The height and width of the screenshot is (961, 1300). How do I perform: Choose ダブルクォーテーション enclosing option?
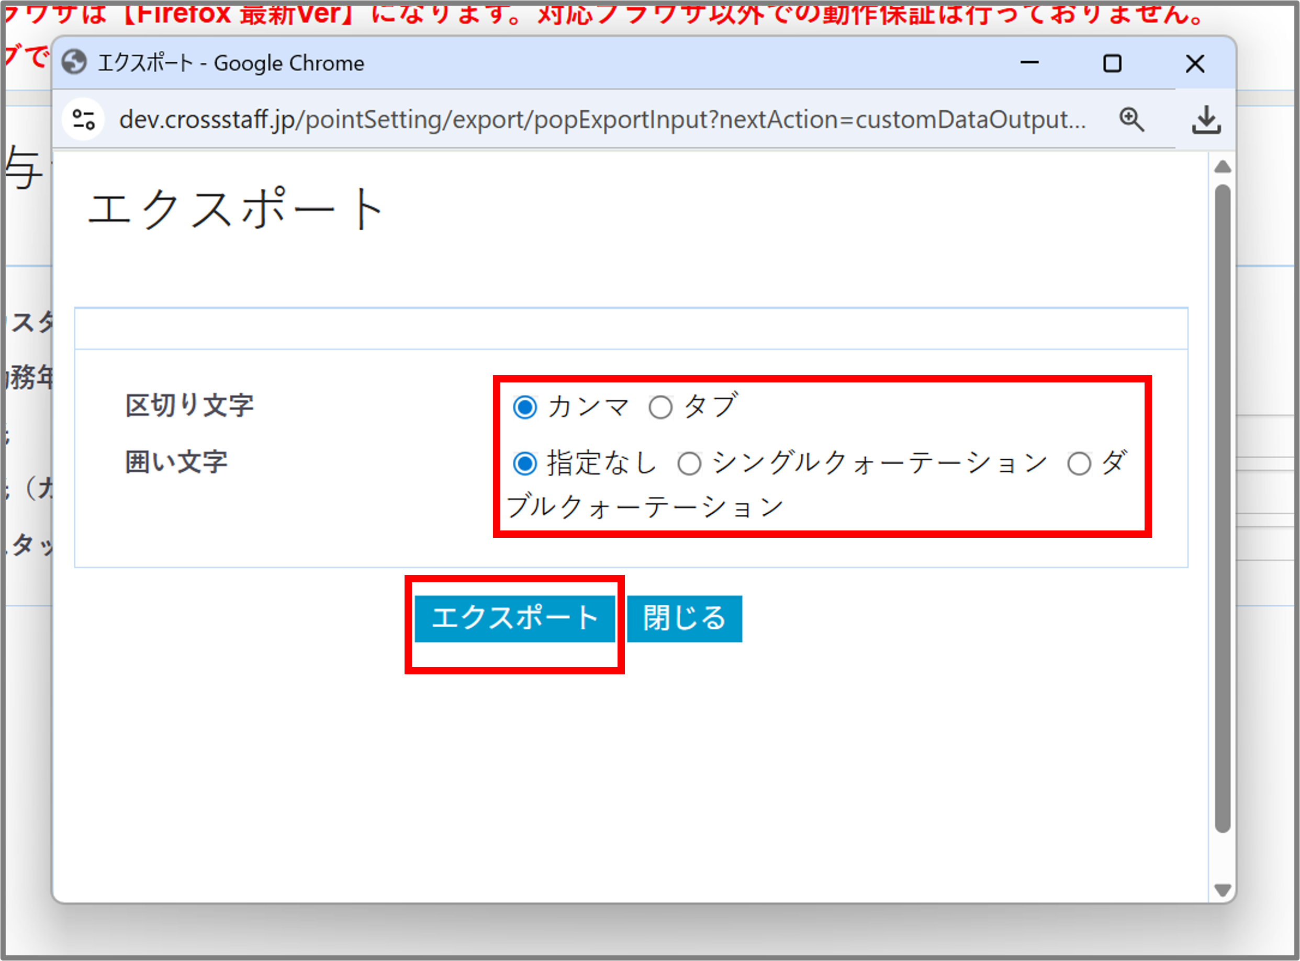click(1080, 463)
